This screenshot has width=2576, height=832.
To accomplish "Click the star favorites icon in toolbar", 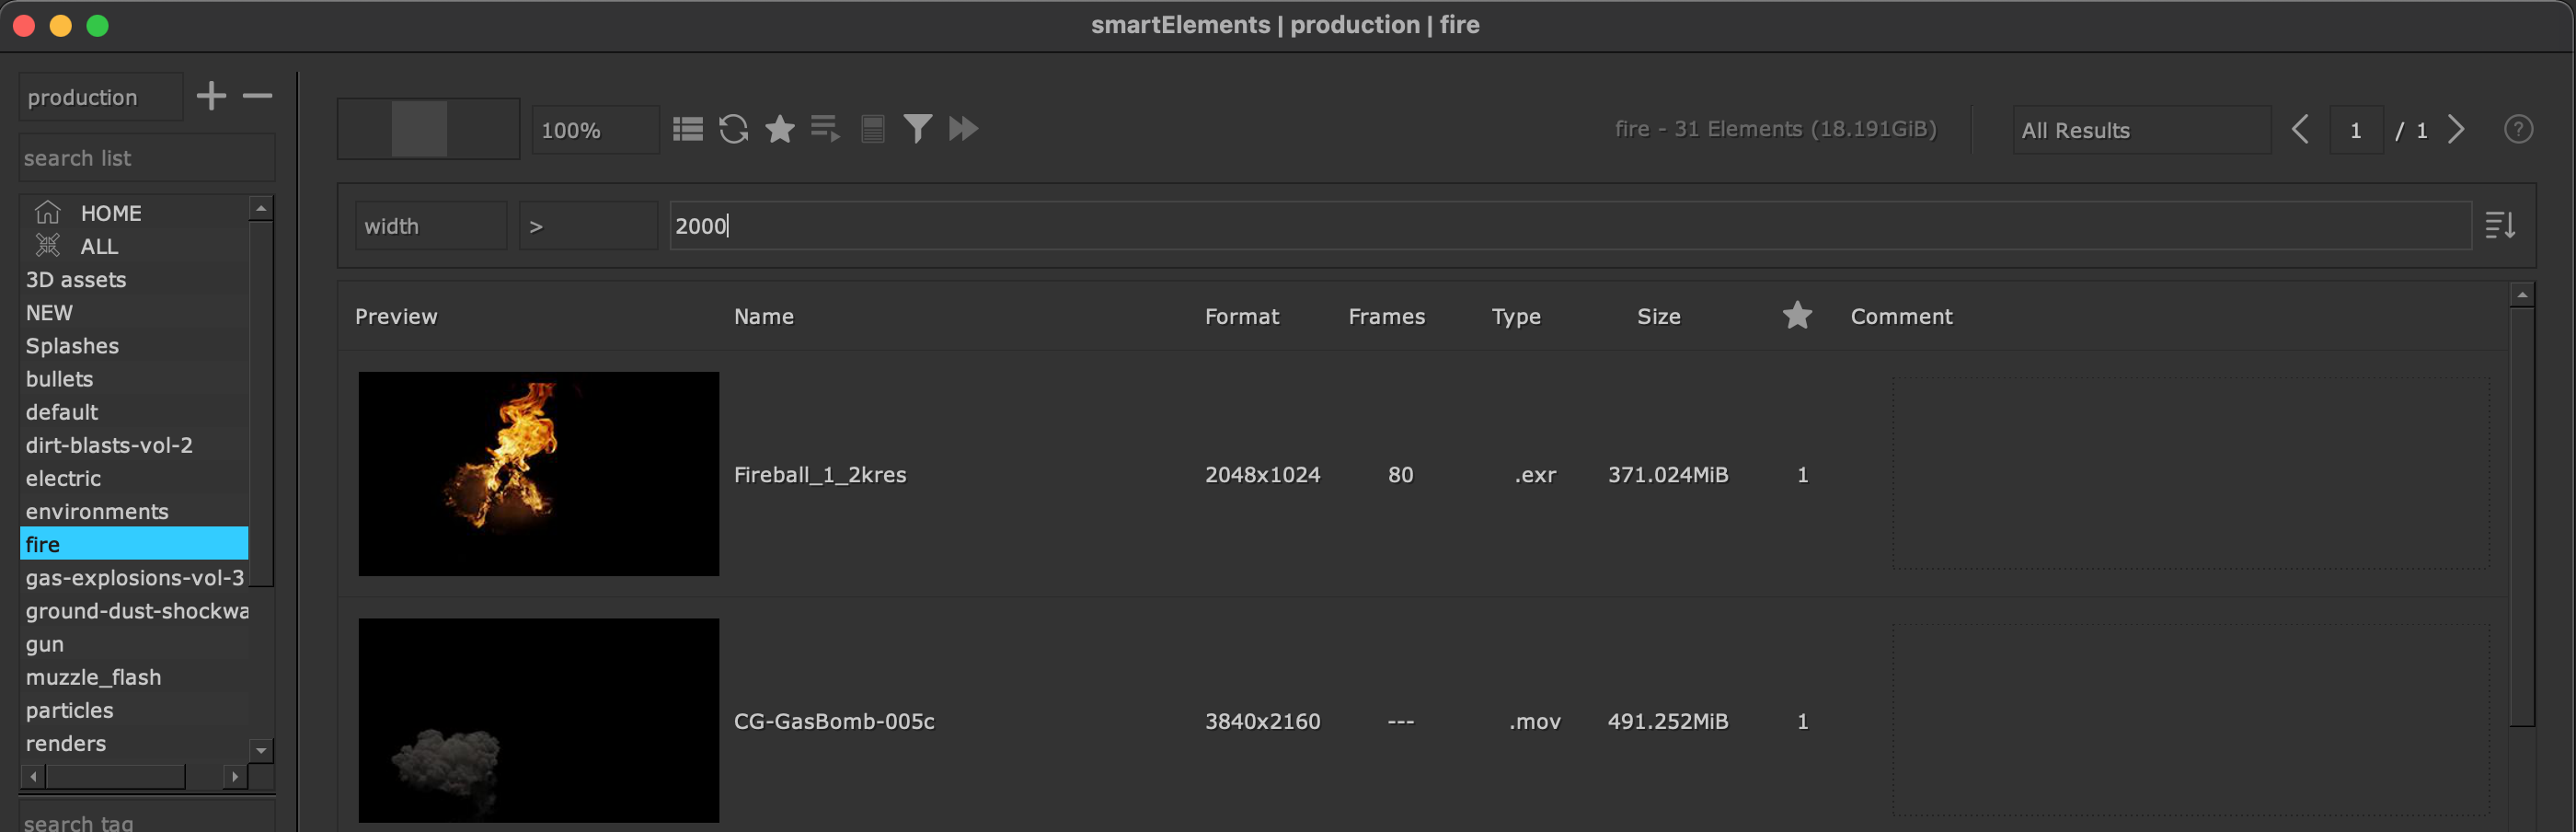I will click(x=779, y=129).
